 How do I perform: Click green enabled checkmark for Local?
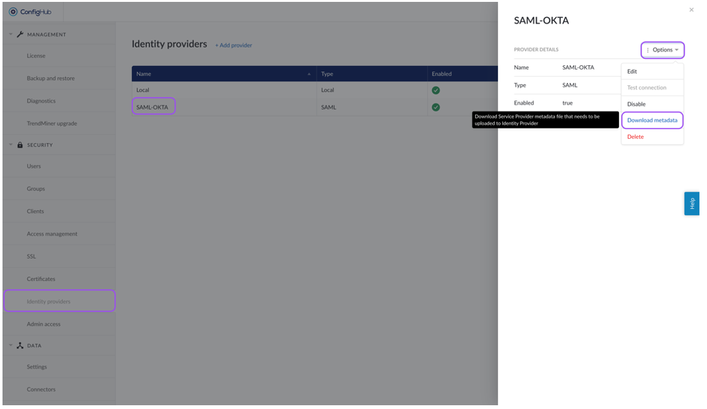436,90
